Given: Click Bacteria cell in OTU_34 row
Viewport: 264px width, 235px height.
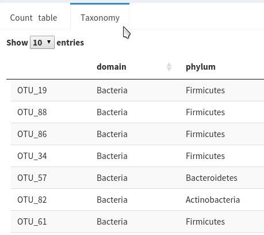Looking at the screenshot, I should 112,156.
